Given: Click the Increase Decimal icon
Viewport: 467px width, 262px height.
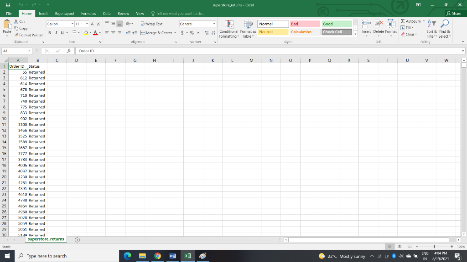Looking at the screenshot, I should pos(206,33).
